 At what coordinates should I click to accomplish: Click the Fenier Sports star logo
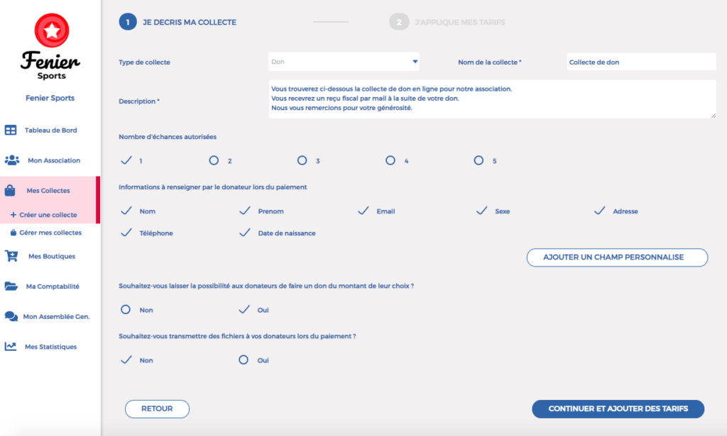click(x=51, y=30)
